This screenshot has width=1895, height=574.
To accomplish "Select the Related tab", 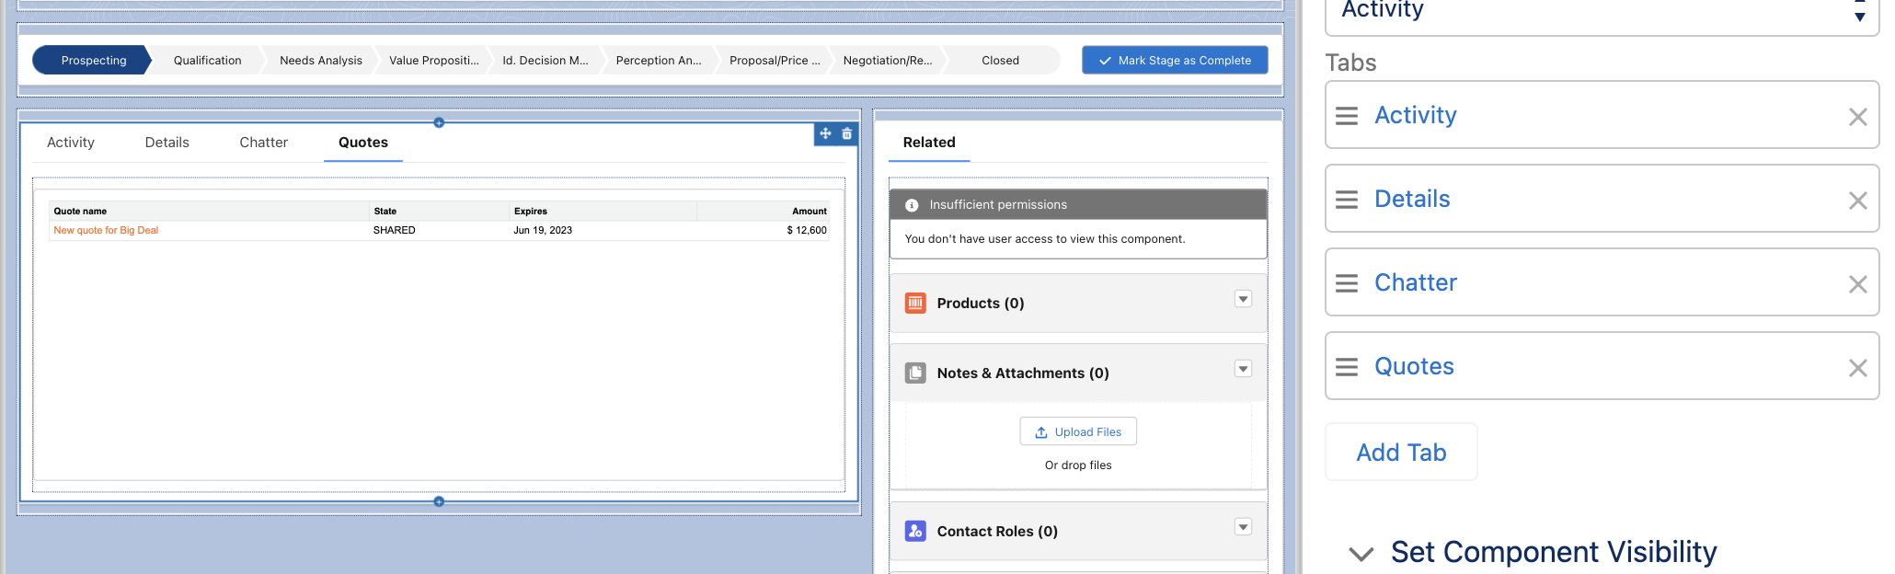I will (929, 143).
